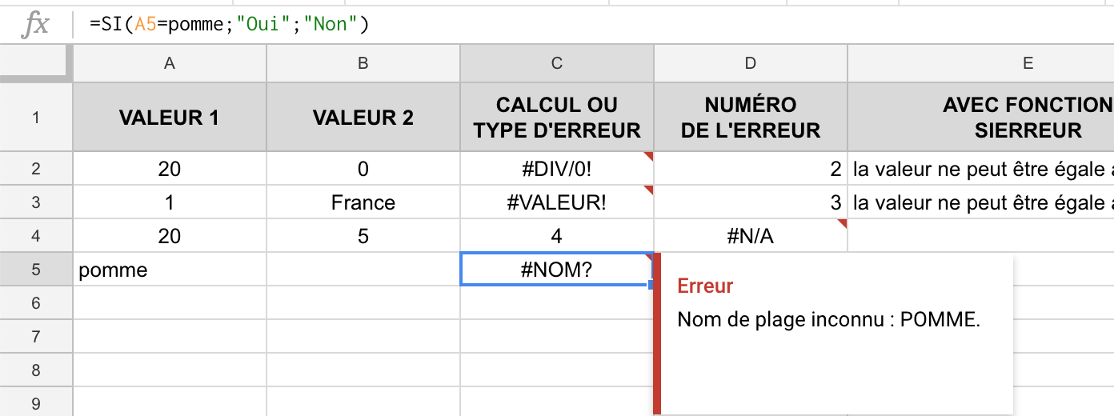This screenshot has width=1114, height=416.
Task: Click the select-all corner box
Action: point(35,63)
